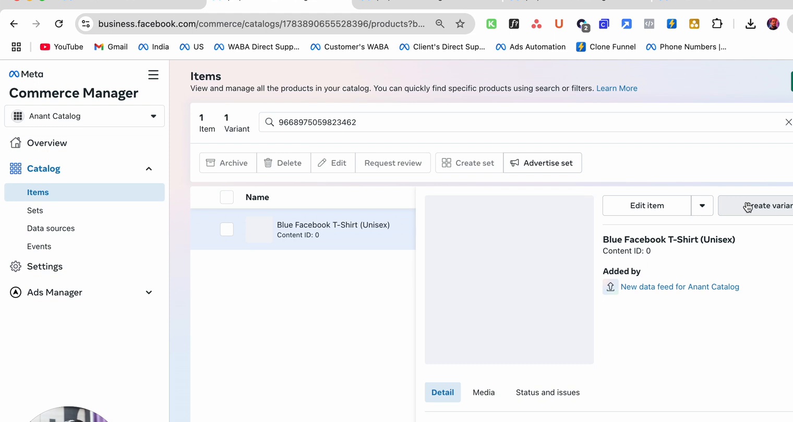Check the Blue Facebook T-Shirt row checkbox
Image resolution: width=793 pixels, height=422 pixels.
[x=226, y=229]
